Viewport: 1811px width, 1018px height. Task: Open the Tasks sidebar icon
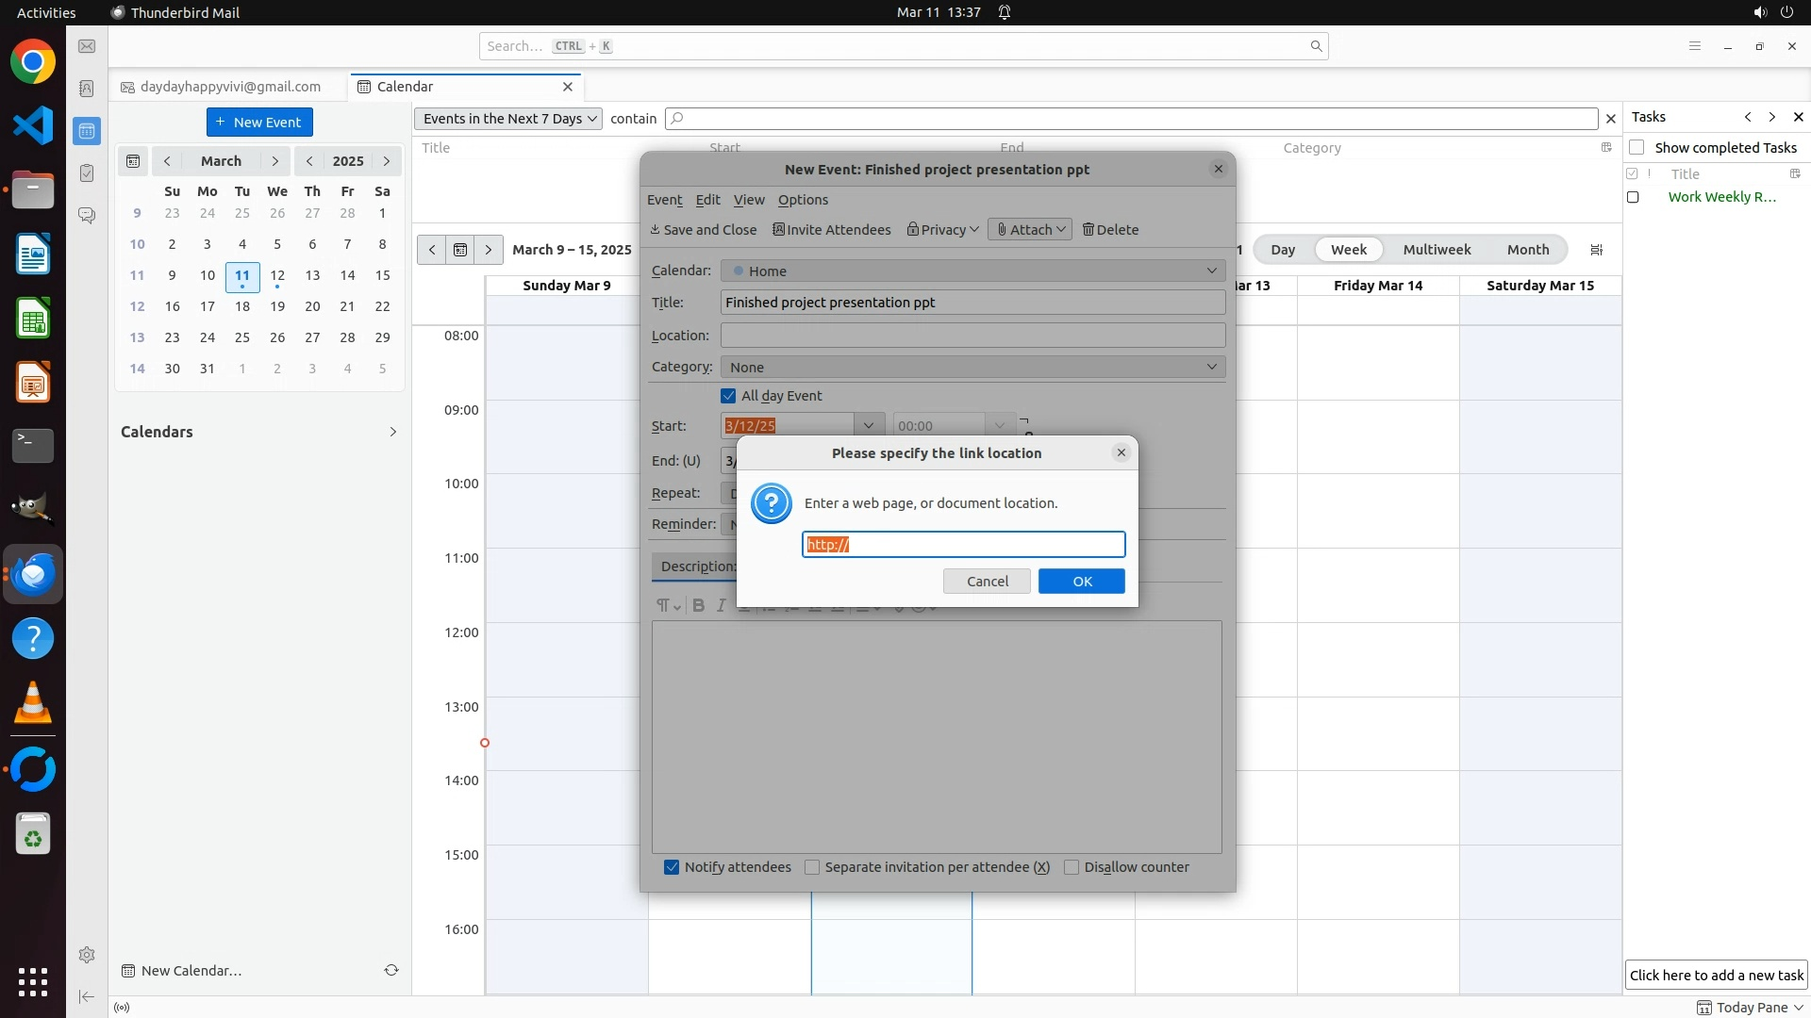tap(87, 173)
